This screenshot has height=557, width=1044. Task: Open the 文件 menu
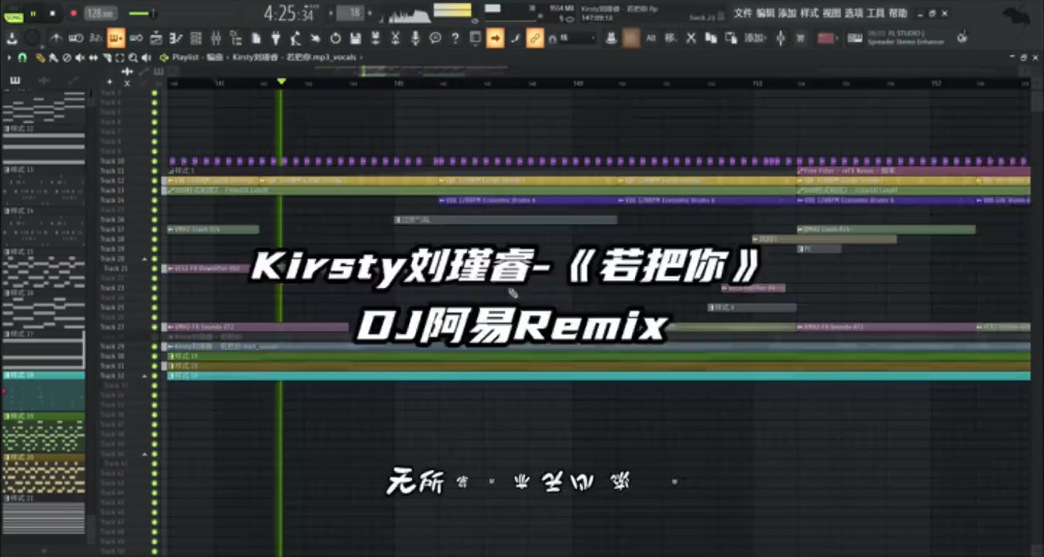743,13
